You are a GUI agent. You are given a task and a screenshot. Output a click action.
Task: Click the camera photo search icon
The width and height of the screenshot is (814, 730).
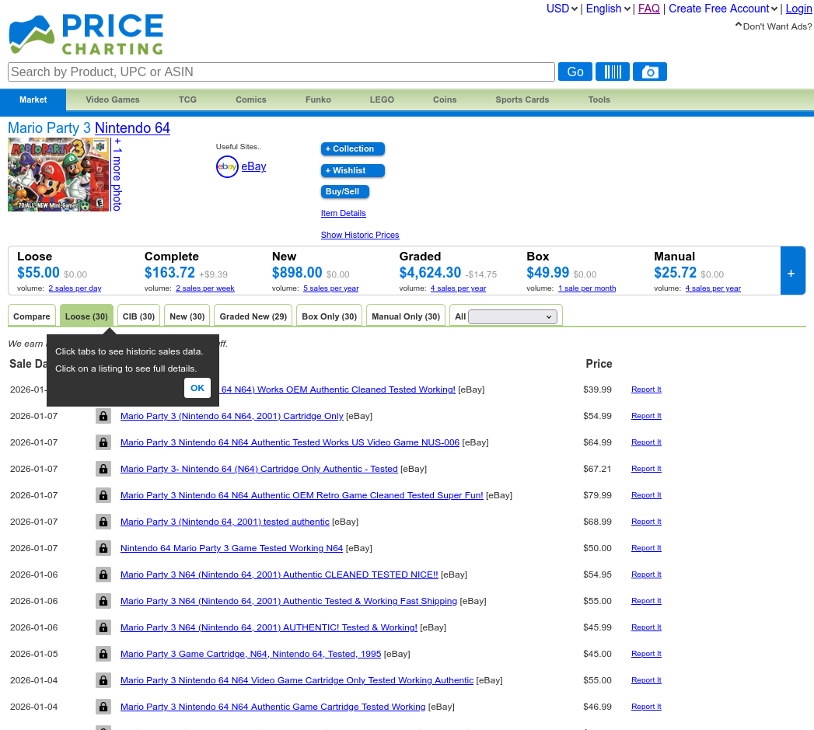point(650,72)
